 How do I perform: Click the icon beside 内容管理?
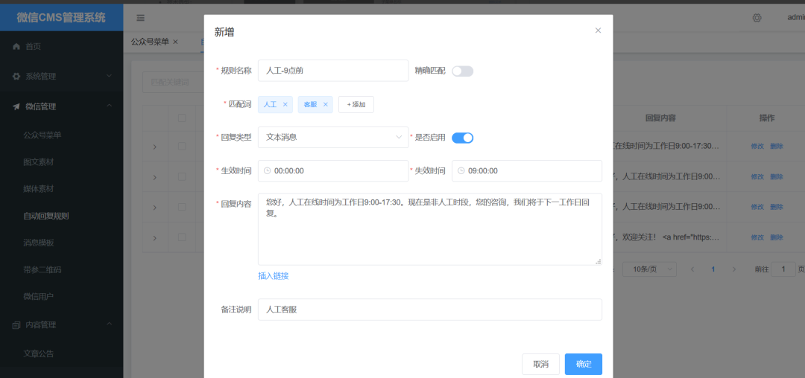[x=16, y=324]
